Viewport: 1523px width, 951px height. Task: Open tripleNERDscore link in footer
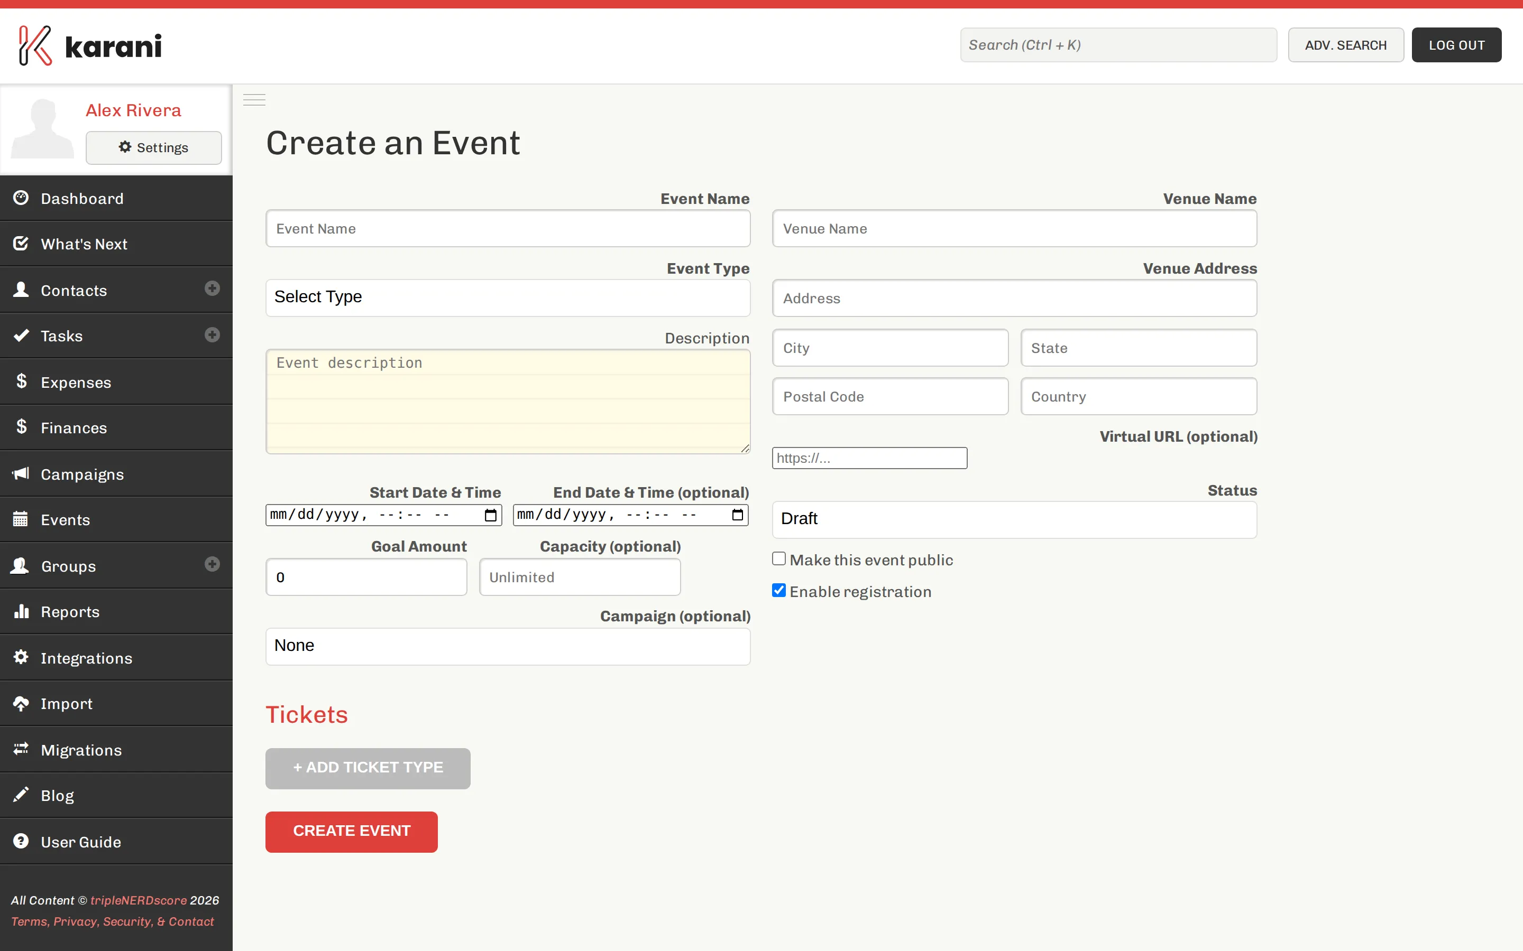click(139, 900)
